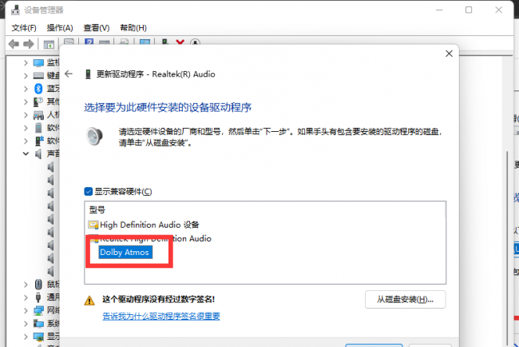Image resolution: width=519 pixels, height=347 pixels.
Task: Open the 文件(F) menu
Action: pos(24,28)
